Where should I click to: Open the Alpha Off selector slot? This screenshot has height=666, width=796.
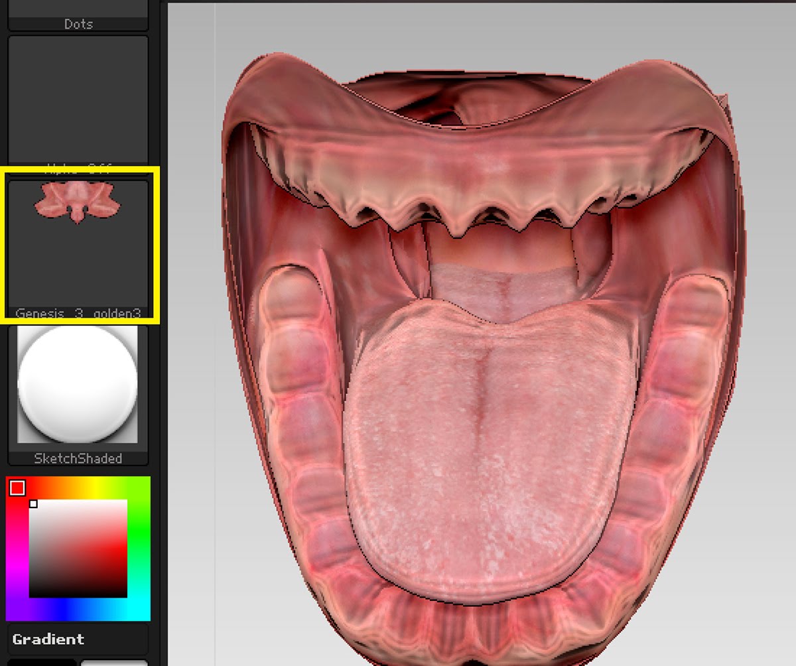coord(78,100)
